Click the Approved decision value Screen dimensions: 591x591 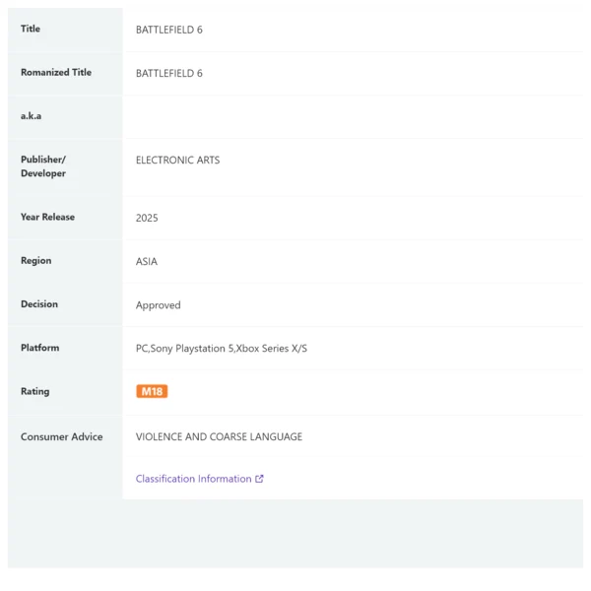click(x=159, y=305)
